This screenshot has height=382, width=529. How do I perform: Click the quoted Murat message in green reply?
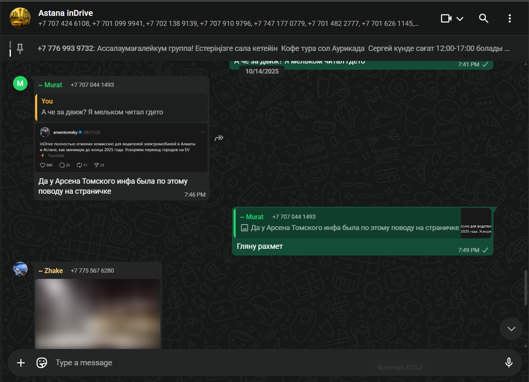362,223
